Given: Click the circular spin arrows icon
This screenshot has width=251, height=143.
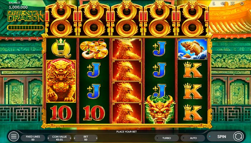Looking at the screenshot, I should click(x=238, y=137).
